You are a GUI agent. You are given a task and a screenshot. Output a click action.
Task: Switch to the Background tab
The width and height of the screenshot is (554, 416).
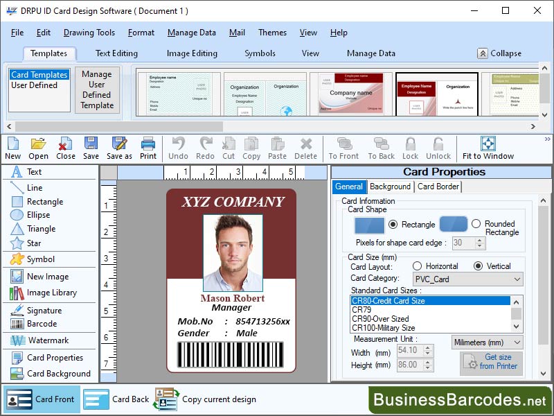(390, 187)
